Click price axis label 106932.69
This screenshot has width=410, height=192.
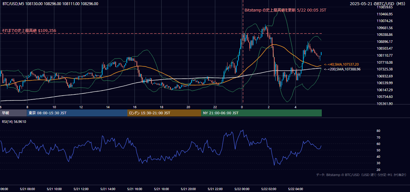[384, 76]
